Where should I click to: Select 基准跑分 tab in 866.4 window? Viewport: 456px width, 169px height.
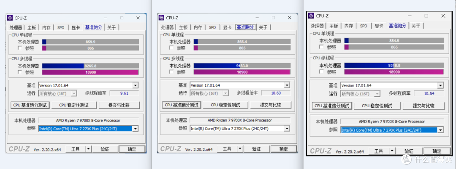245,27
